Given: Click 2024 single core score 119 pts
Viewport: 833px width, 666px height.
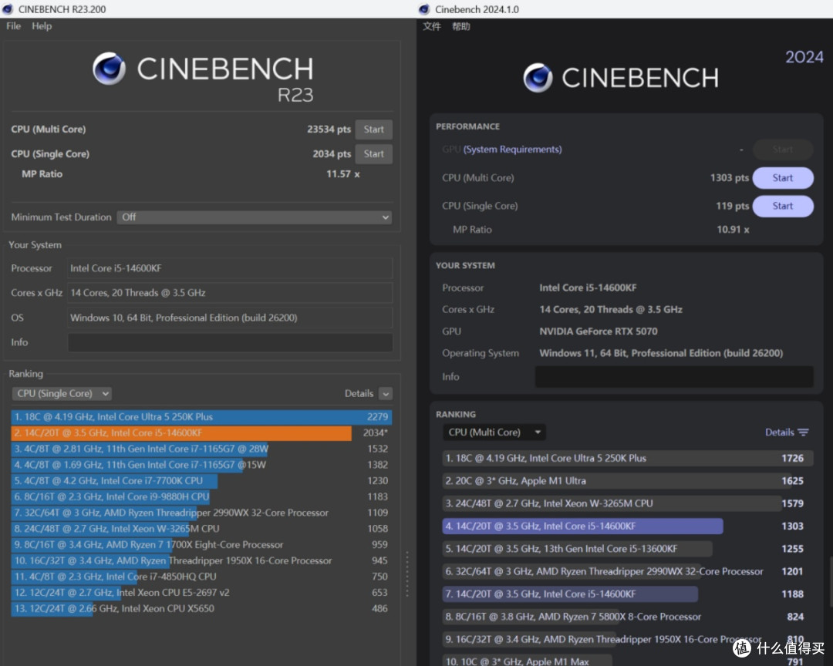Looking at the screenshot, I should (x=733, y=206).
